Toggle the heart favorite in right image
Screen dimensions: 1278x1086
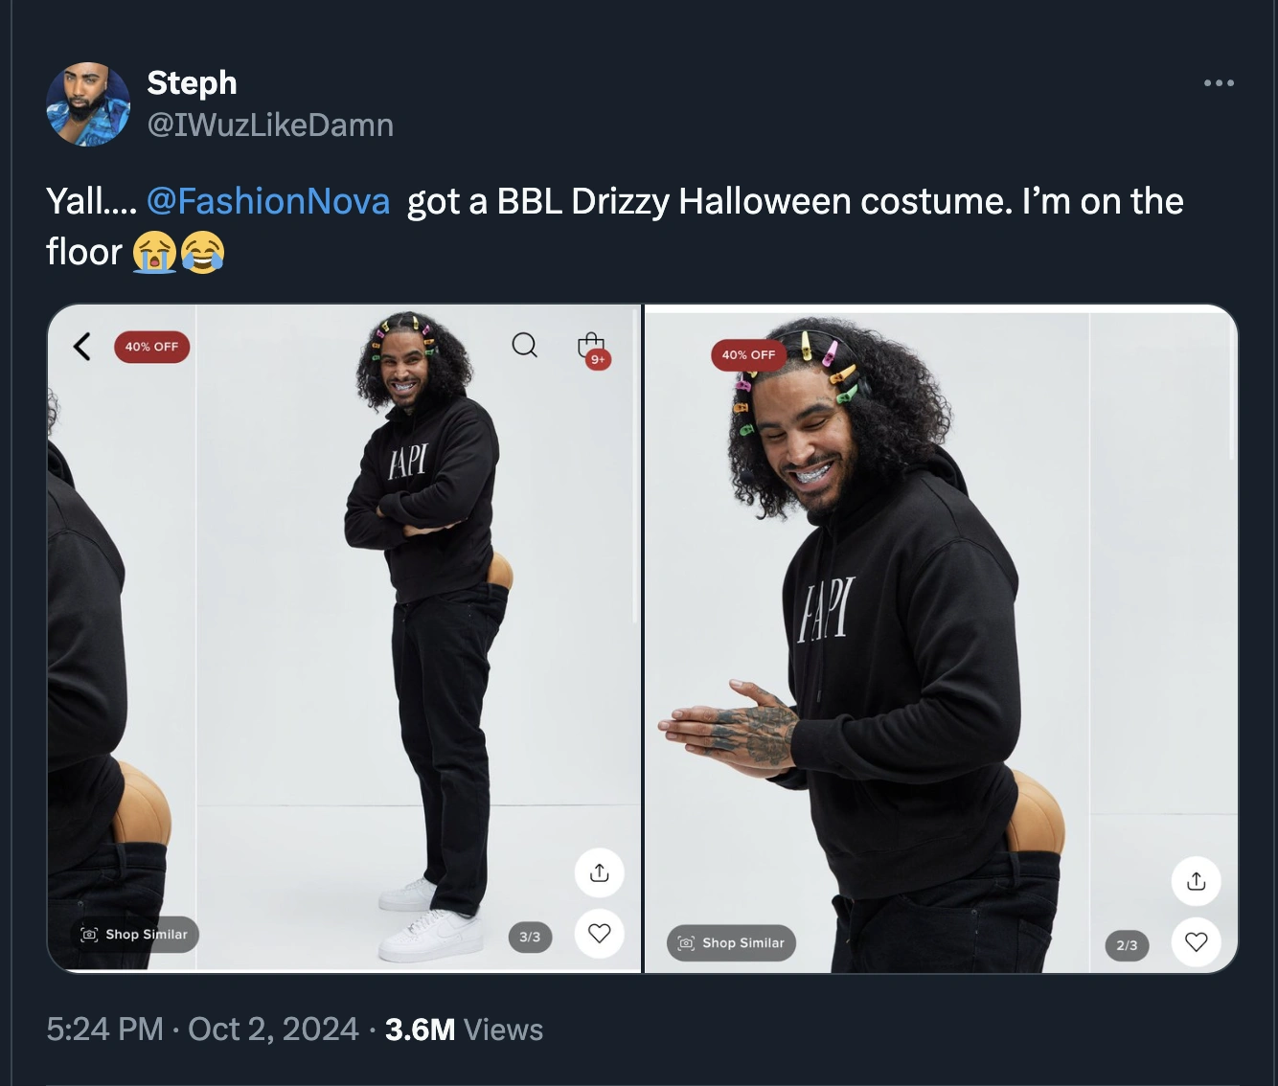pos(1196,942)
